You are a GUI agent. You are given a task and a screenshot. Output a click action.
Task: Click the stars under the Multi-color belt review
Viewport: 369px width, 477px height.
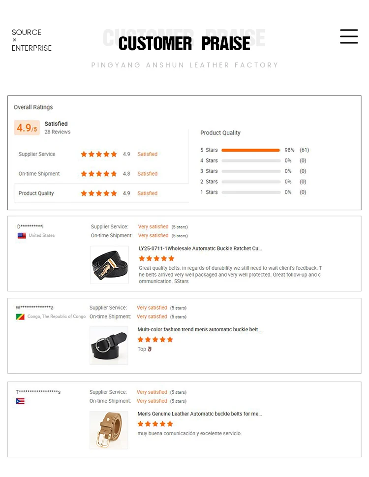click(x=155, y=340)
